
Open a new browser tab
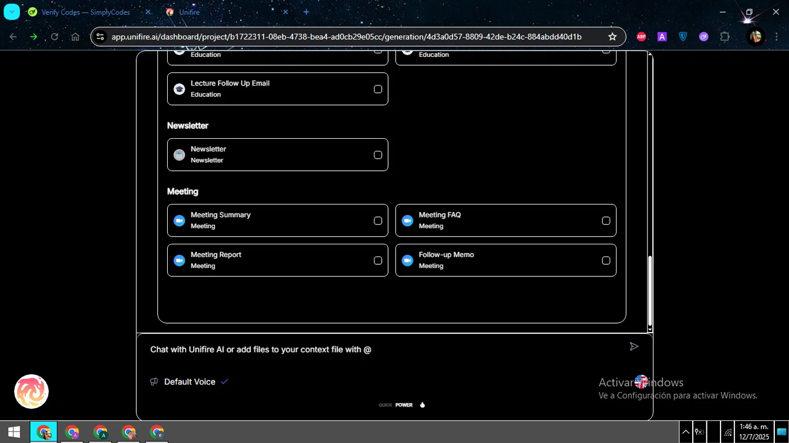pyautogui.click(x=306, y=12)
